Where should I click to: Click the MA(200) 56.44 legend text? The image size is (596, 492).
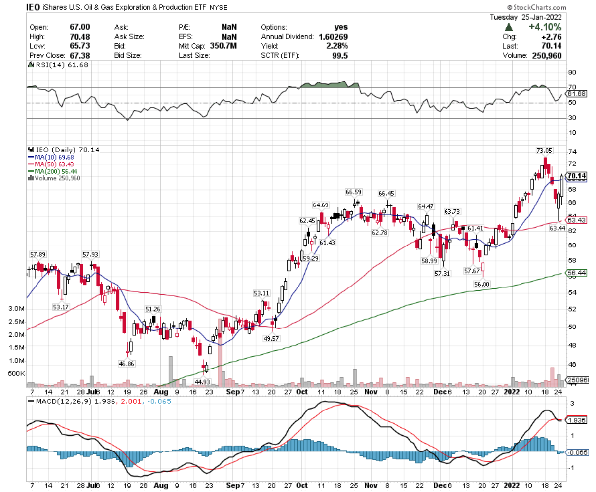pyautogui.click(x=56, y=171)
